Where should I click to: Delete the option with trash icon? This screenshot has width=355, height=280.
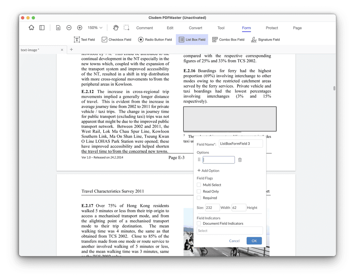point(240,160)
